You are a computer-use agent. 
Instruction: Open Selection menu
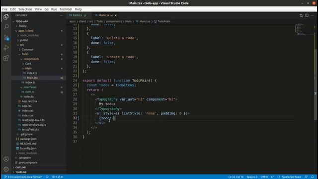pos(25,9)
